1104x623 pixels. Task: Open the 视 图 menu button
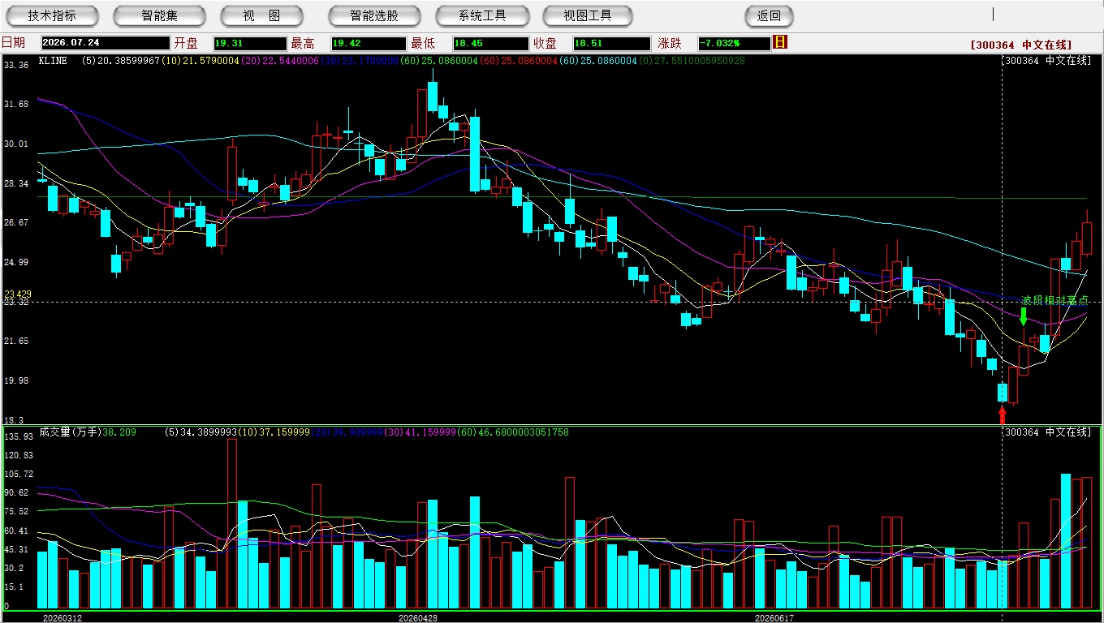coord(261,15)
